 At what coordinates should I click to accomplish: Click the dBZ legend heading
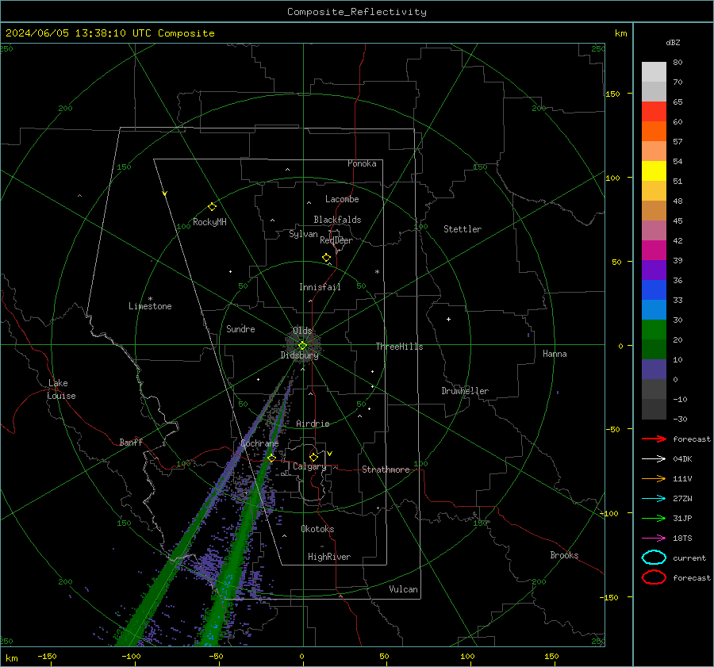point(673,42)
